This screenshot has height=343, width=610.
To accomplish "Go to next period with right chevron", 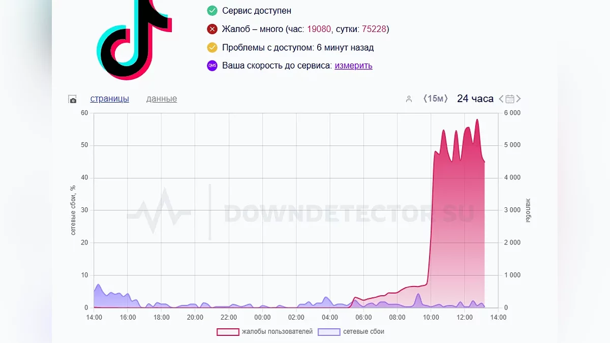I will pos(518,99).
